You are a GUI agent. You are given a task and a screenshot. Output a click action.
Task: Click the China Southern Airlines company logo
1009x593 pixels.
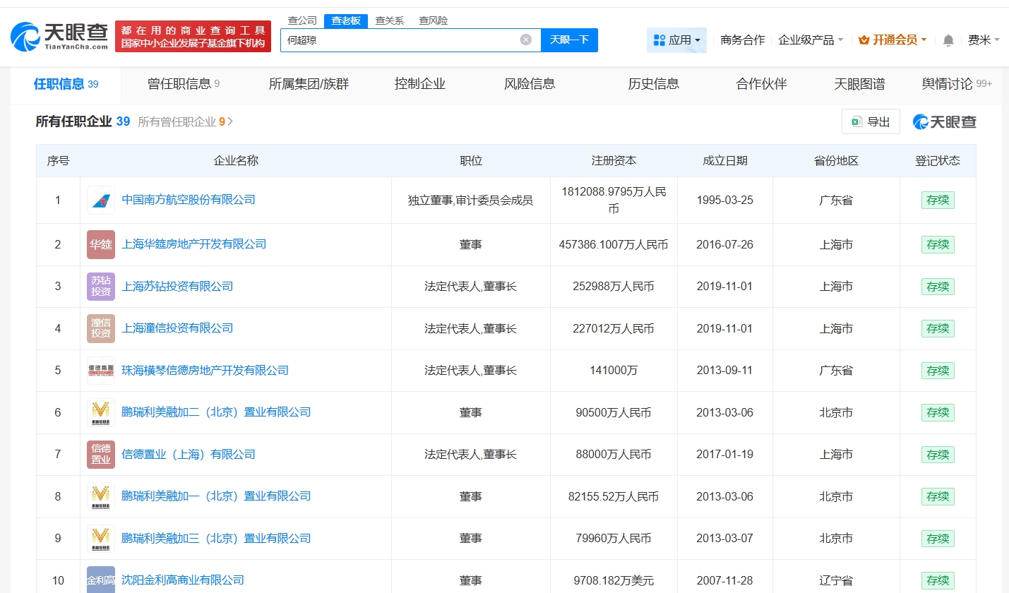click(101, 200)
